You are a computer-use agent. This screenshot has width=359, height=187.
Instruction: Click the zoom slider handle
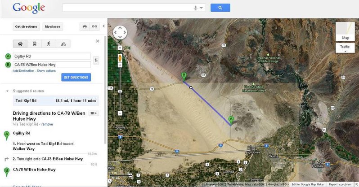pos(120,91)
